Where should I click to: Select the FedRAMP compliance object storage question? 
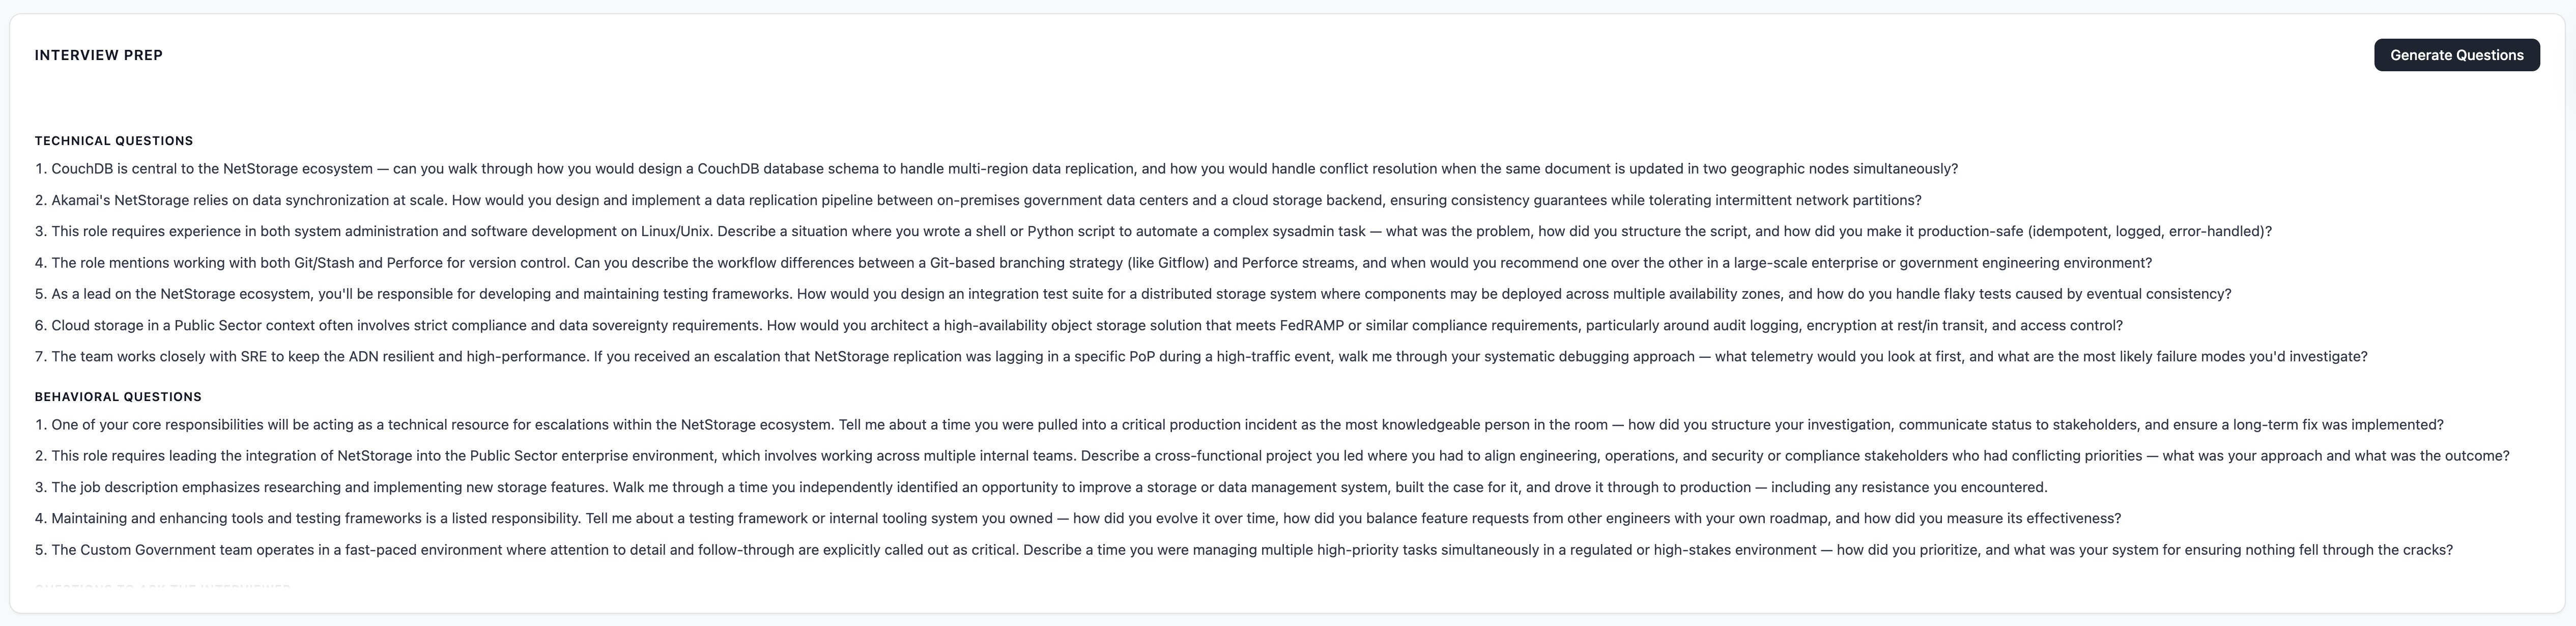pos(1078,325)
